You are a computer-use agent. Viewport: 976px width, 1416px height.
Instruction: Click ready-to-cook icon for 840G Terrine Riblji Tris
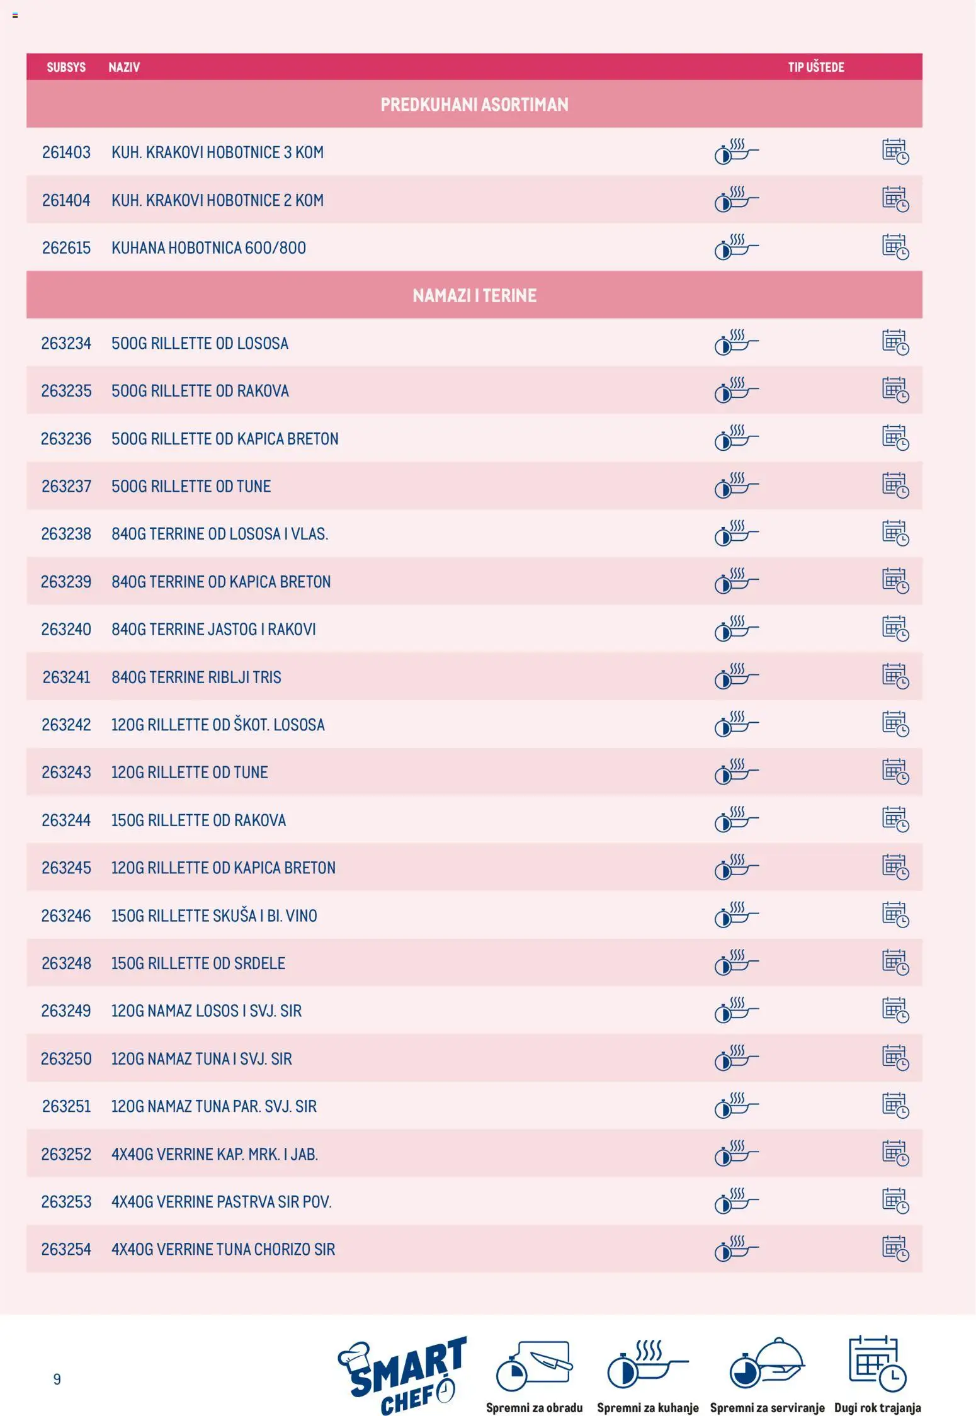pos(736,676)
